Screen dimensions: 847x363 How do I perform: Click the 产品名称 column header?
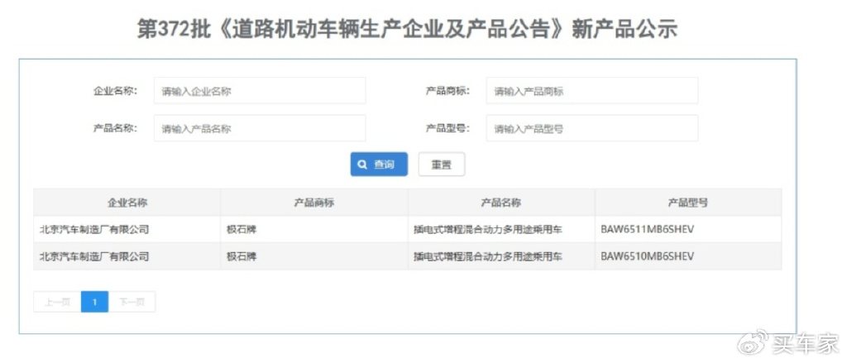501,203
